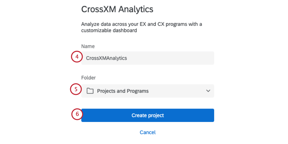The height and width of the screenshot is (144, 288).
Task: Click the Folder field label
Action: tap(88, 78)
